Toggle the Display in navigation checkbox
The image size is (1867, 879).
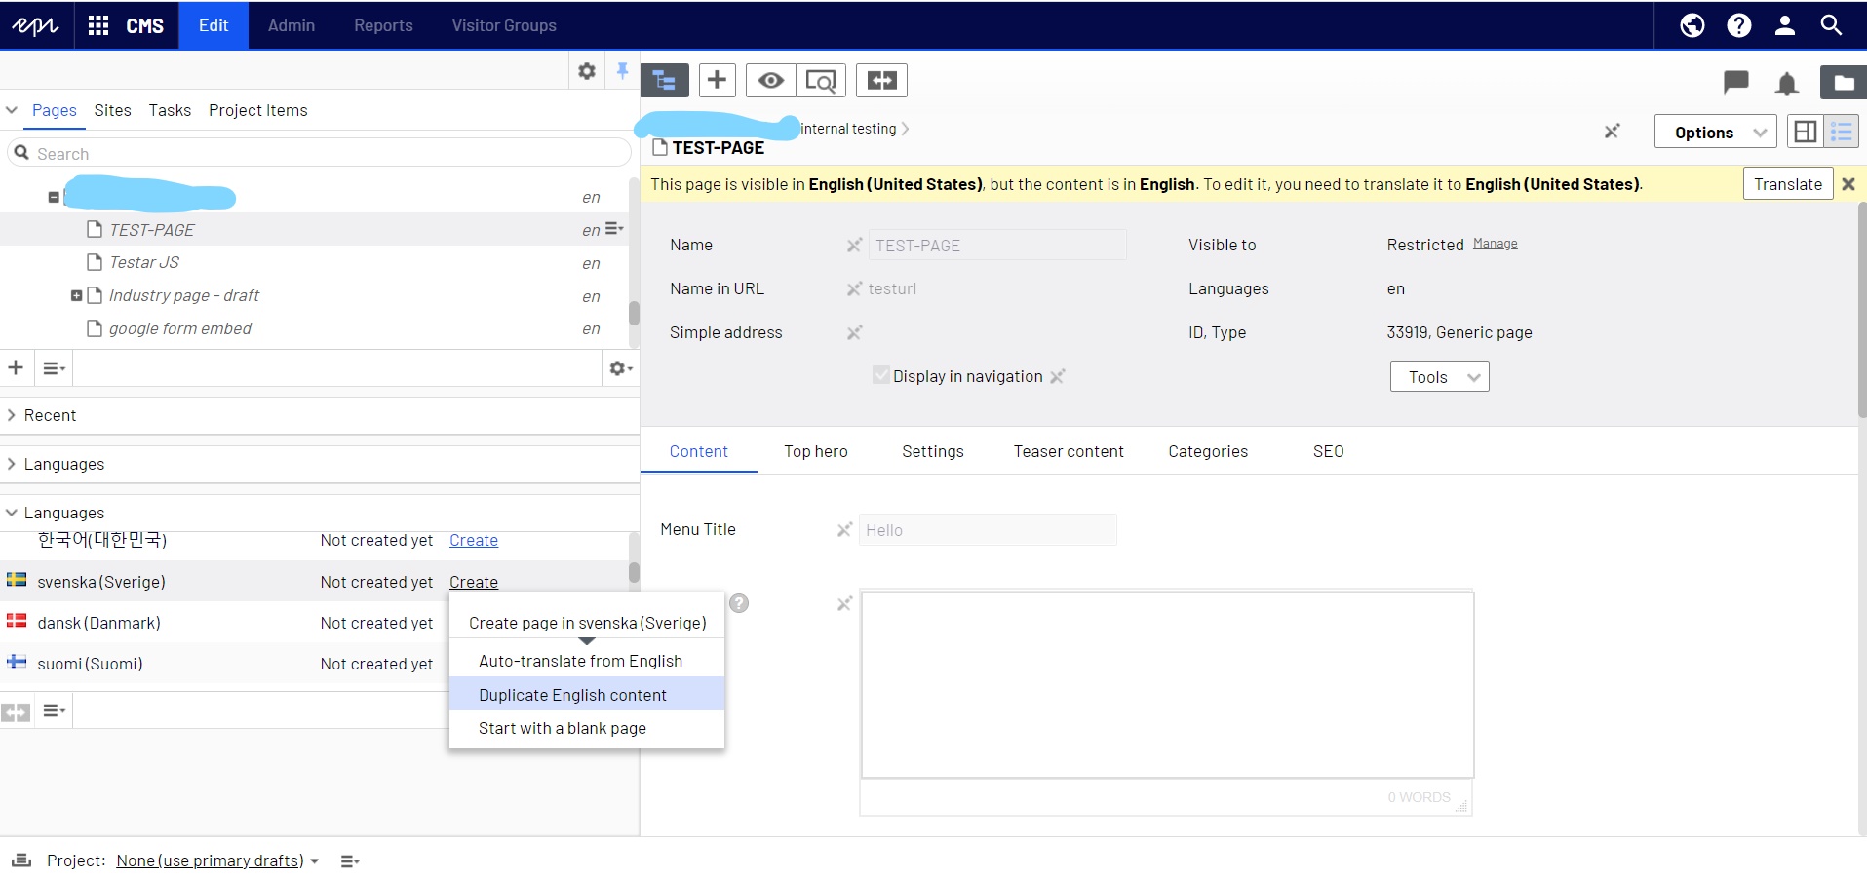coord(881,376)
